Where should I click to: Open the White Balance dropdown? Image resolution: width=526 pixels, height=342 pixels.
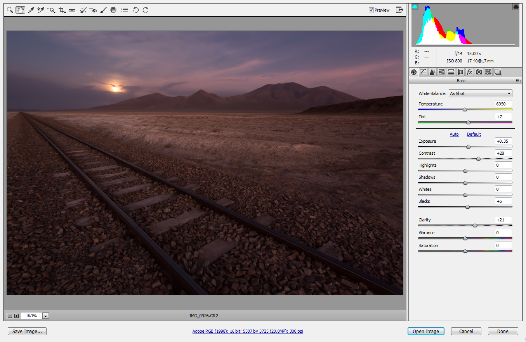coord(481,93)
